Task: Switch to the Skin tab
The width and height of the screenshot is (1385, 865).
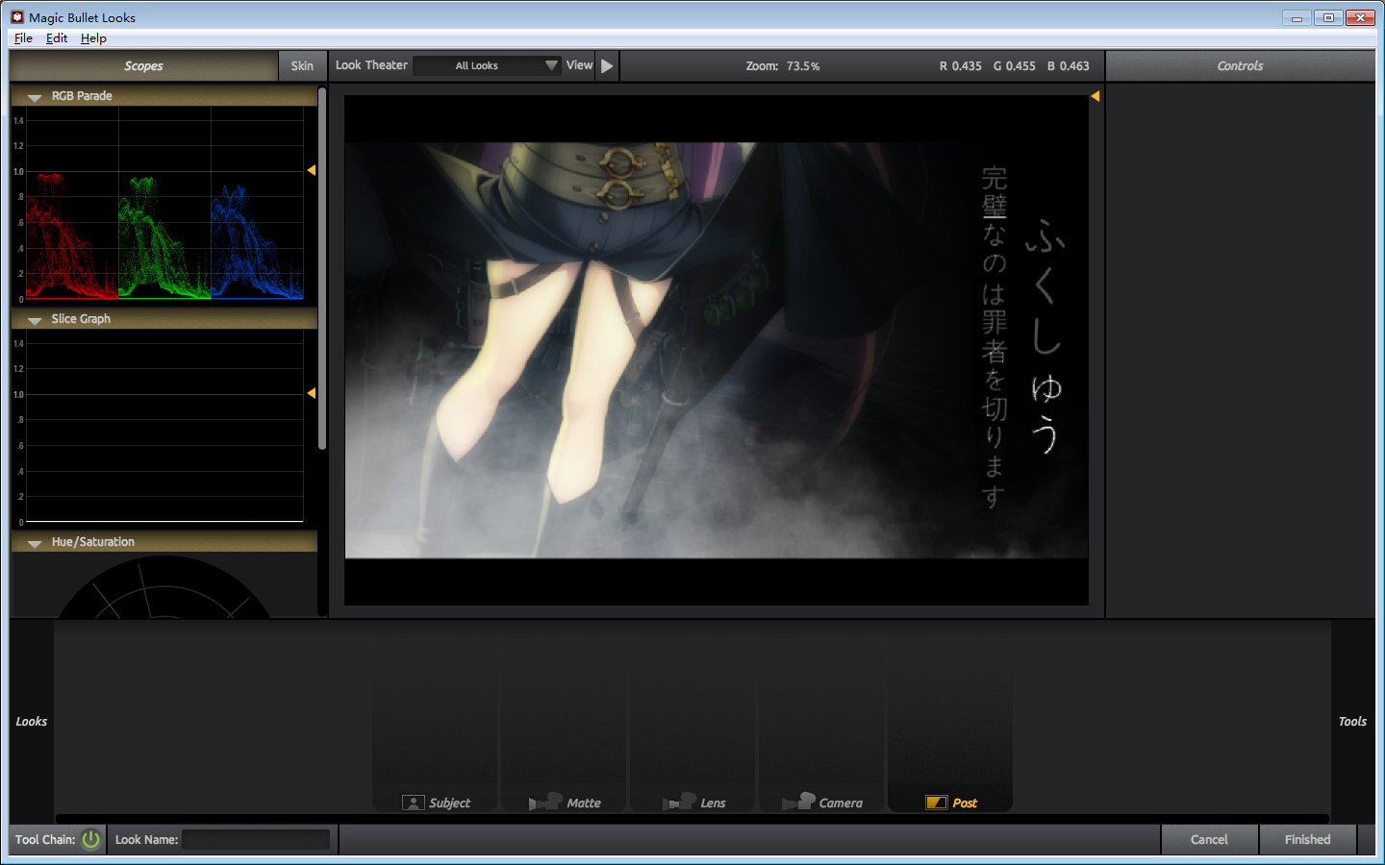Action: coord(302,66)
